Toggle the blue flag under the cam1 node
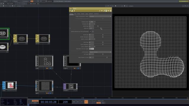This screenshot has width=189, height=106. tap(50, 68)
